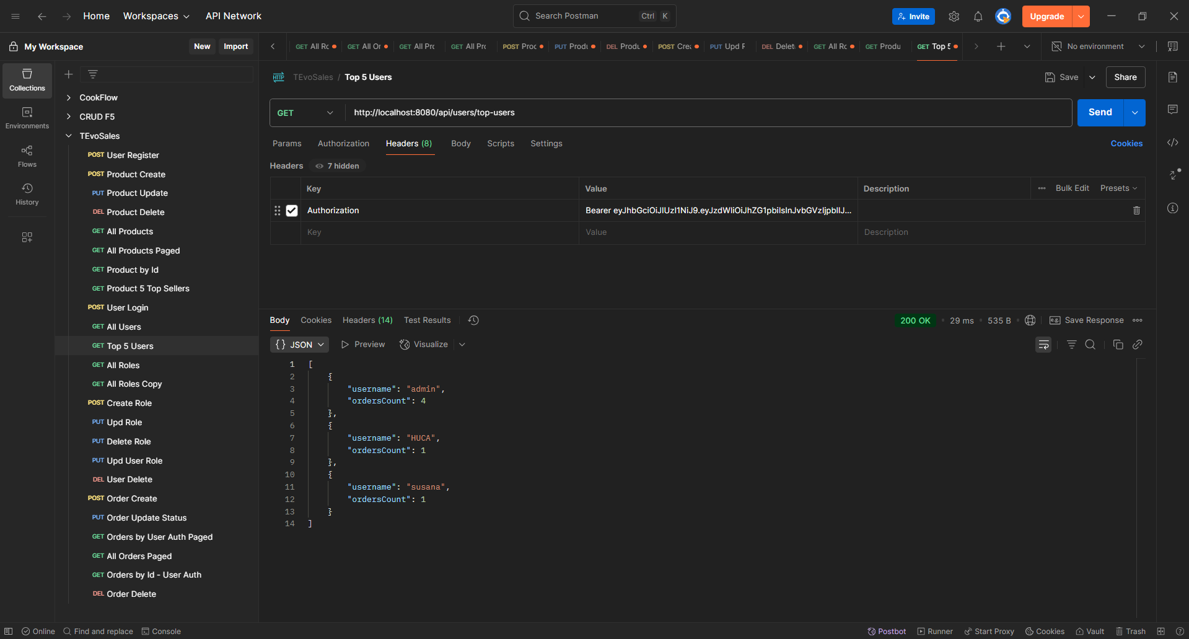
Task: Open the Cookies link for the request
Action: (1126, 144)
